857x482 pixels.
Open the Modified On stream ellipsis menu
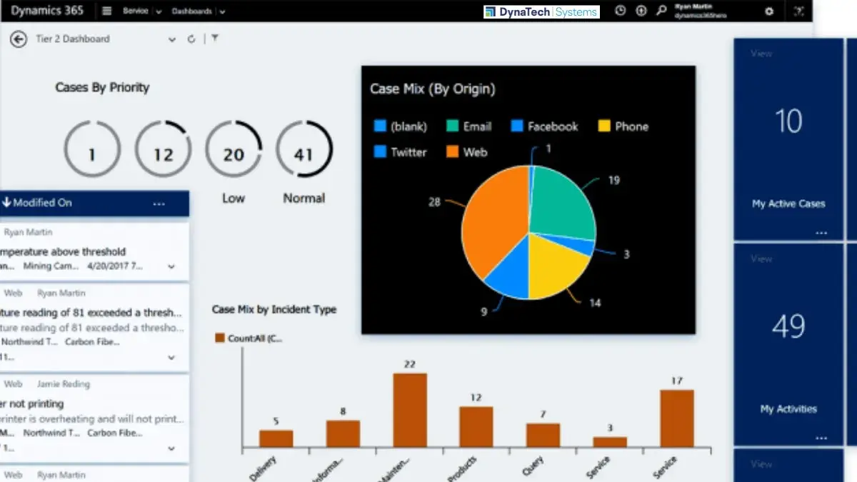[159, 204]
